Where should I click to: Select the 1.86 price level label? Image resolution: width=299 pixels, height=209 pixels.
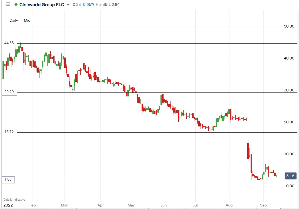pyautogui.click(x=8, y=180)
